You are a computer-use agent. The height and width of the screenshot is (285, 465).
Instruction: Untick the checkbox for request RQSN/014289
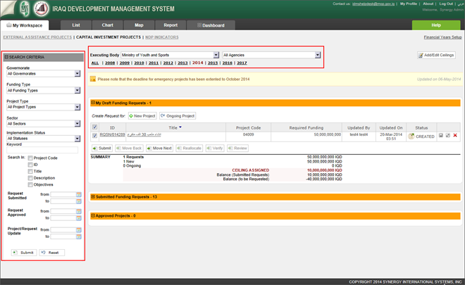[x=94, y=136]
